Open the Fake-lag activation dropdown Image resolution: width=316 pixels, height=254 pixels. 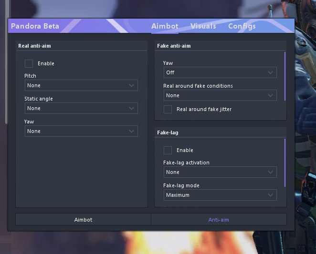[220, 172]
